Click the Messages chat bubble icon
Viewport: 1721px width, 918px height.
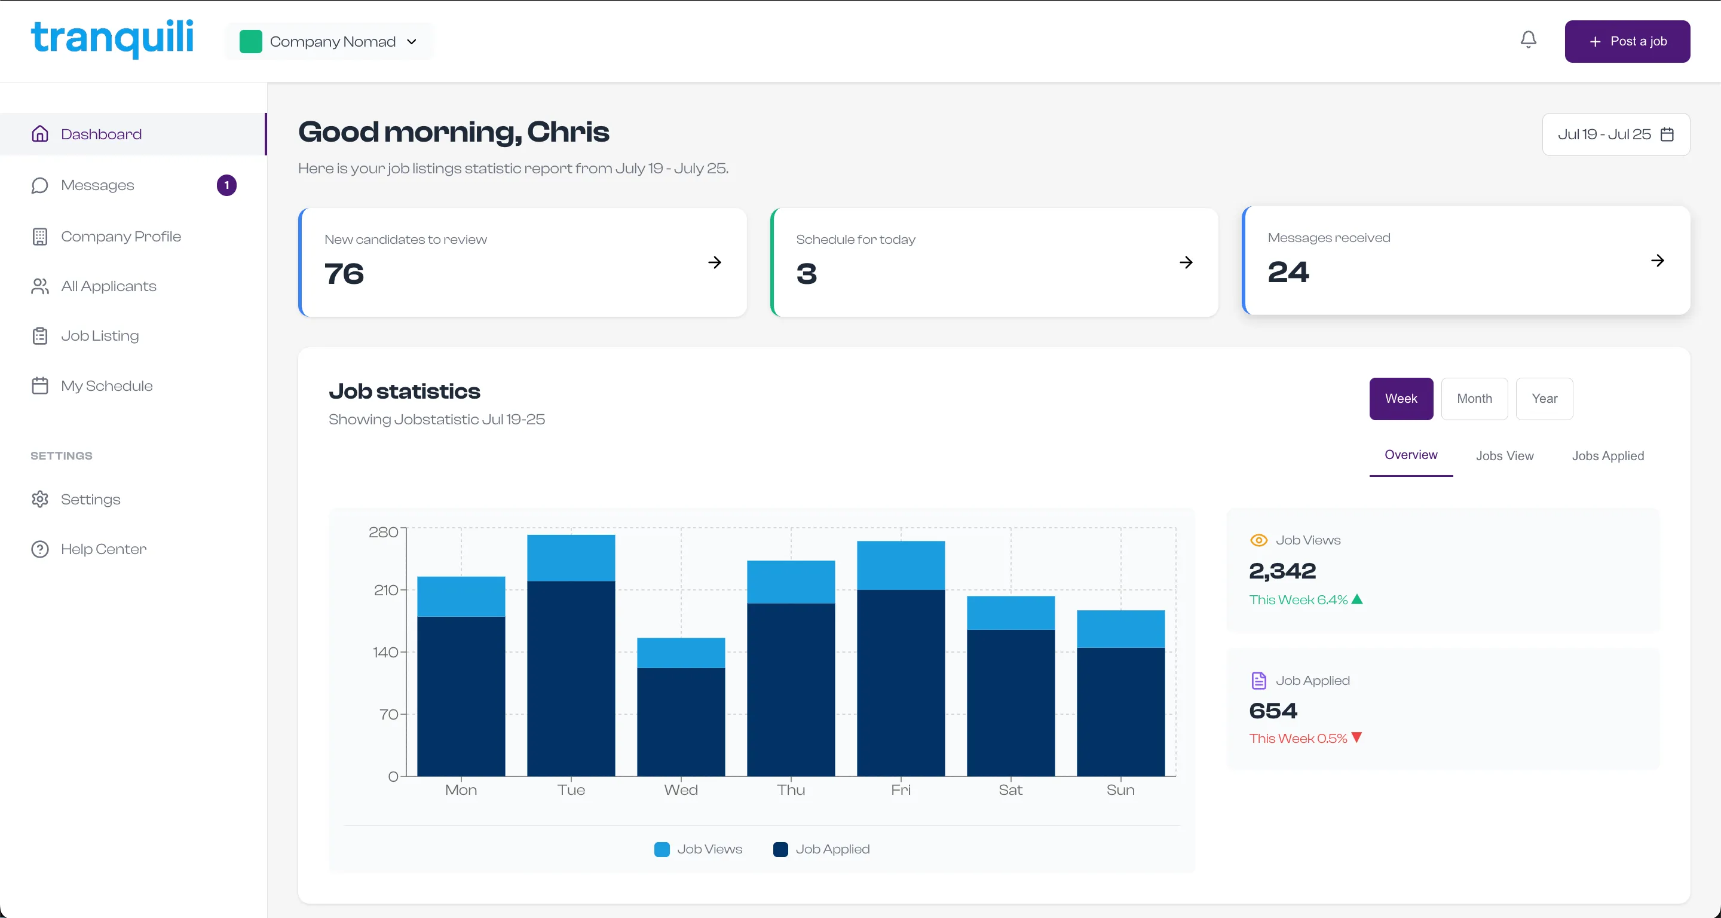(x=40, y=185)
